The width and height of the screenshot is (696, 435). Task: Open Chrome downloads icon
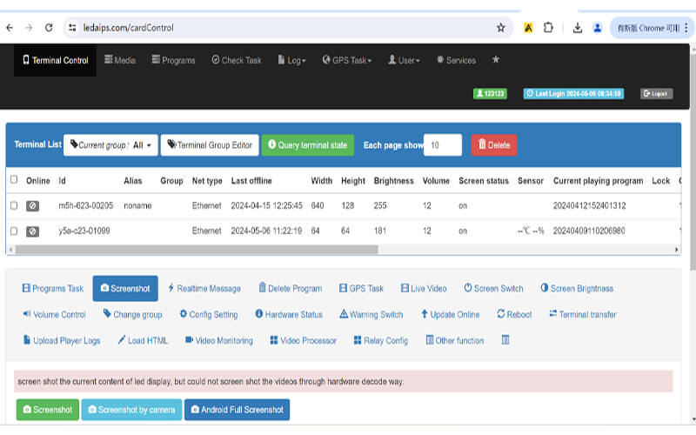(x=577, y=28)
